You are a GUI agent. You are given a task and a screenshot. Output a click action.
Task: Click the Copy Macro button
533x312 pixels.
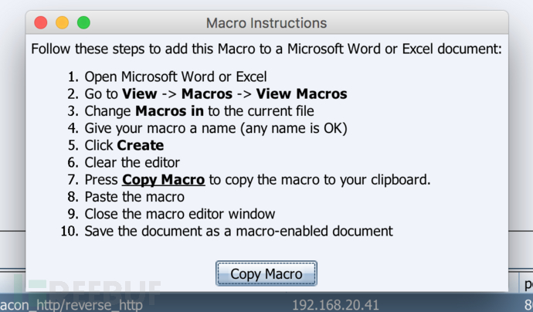click(266, 273)
